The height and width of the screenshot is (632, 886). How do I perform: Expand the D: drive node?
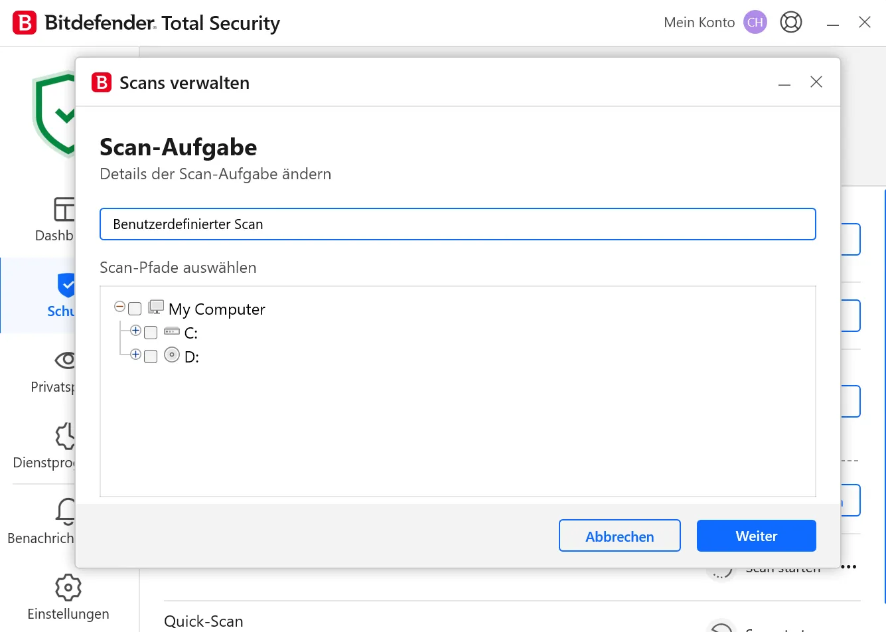135,355
